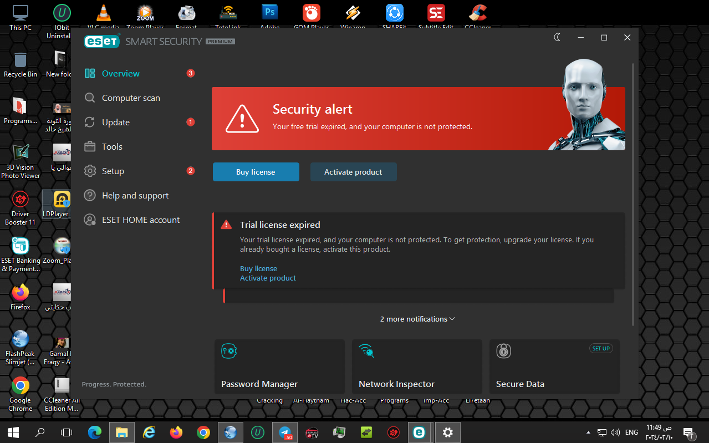Image resolution: width=709 pixels, height=443 pixels.
Task: Click the Security alert red banner
Action: point(419,119)
